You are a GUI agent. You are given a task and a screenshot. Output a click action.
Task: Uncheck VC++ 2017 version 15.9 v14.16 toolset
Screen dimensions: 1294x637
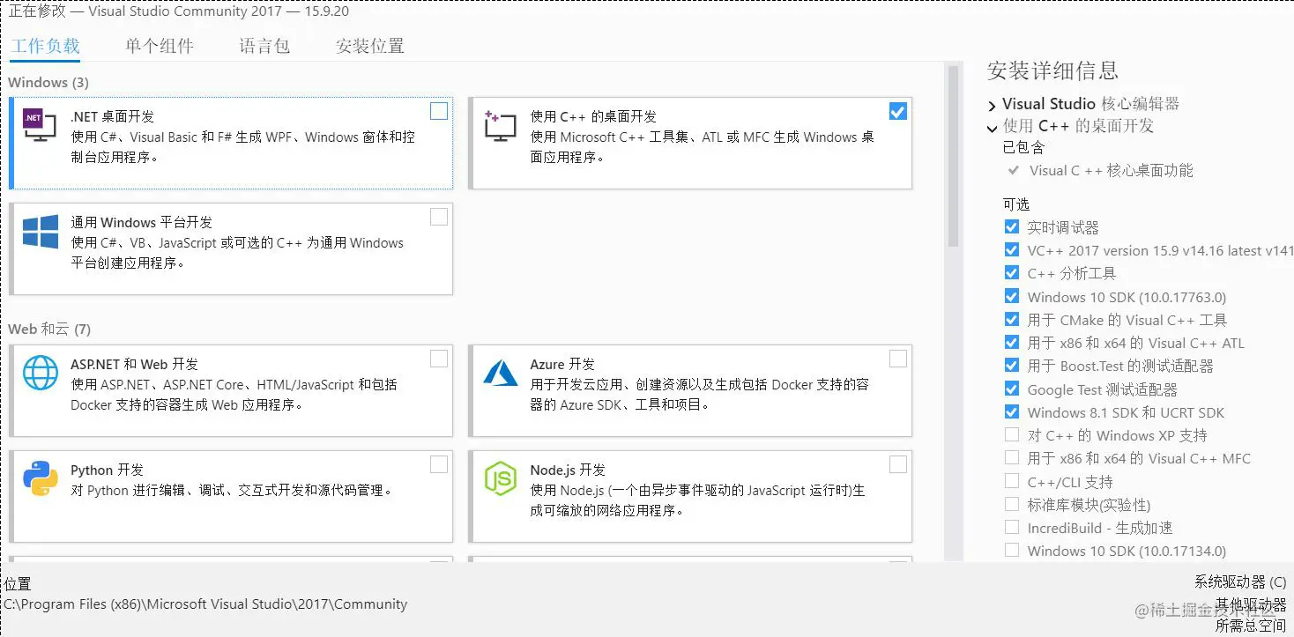point(1011,250)
